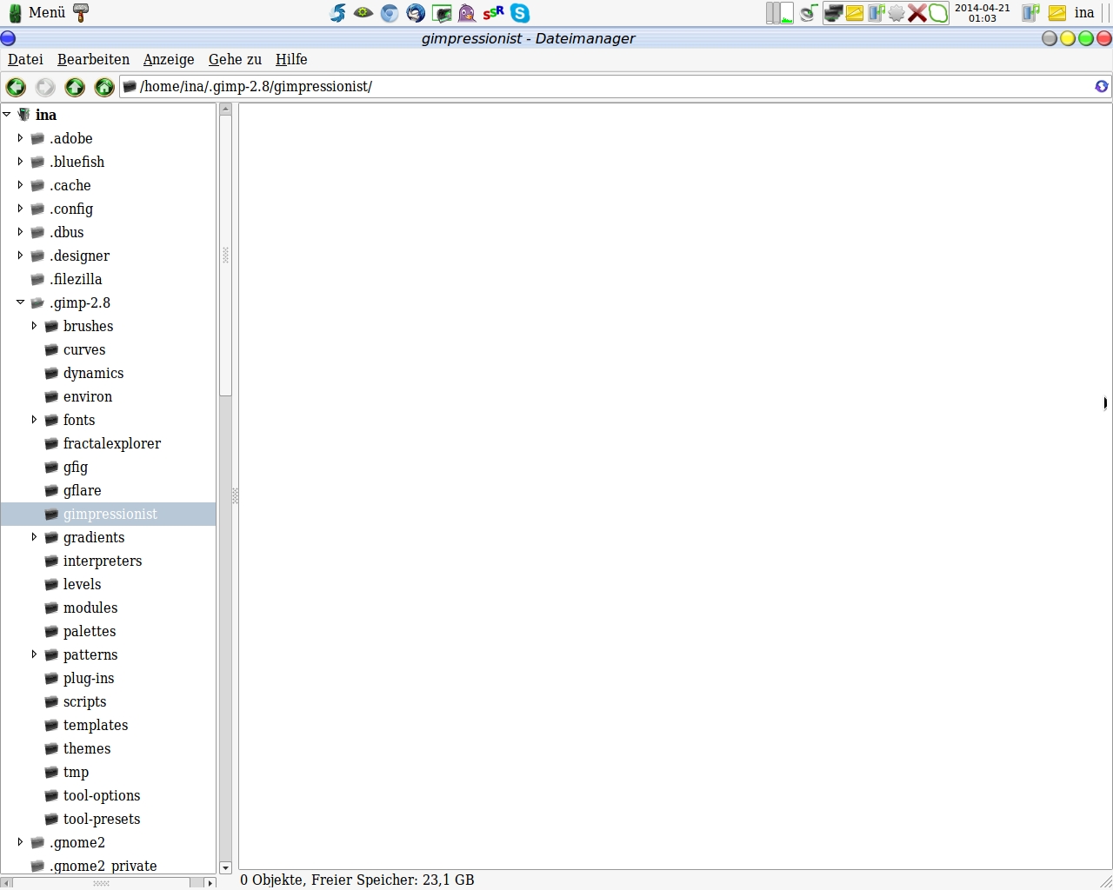1113x890 pixels.
Task: Expand the gradients folder node
Action: (34, 536)
